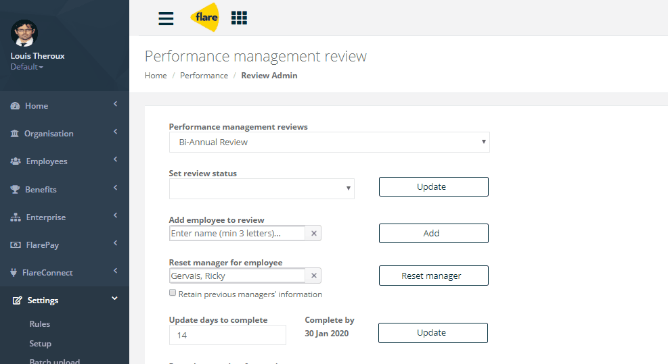Click the yellow Flare logo
This screenshot has height=364, width=668.
coord(205,18)
